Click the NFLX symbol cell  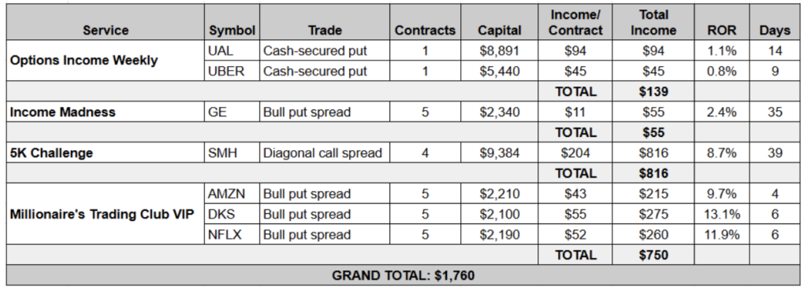232,234
